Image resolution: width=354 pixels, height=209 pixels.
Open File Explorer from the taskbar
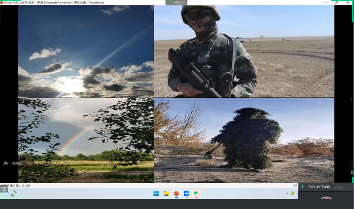(166, 193)
